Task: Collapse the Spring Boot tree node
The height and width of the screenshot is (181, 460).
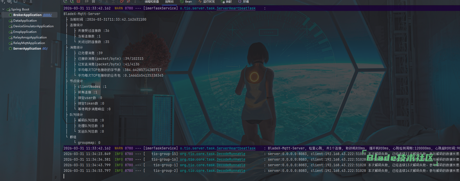Action: coord(3,9)
